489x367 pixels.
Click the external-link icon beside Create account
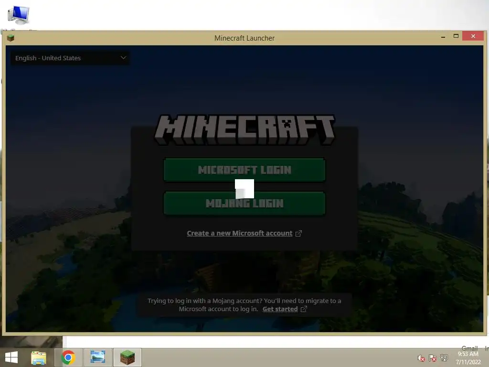[298, 233]
